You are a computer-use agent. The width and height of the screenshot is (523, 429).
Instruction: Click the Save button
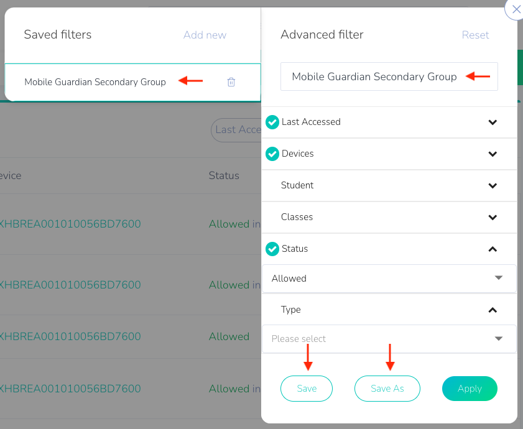[307, 389]
